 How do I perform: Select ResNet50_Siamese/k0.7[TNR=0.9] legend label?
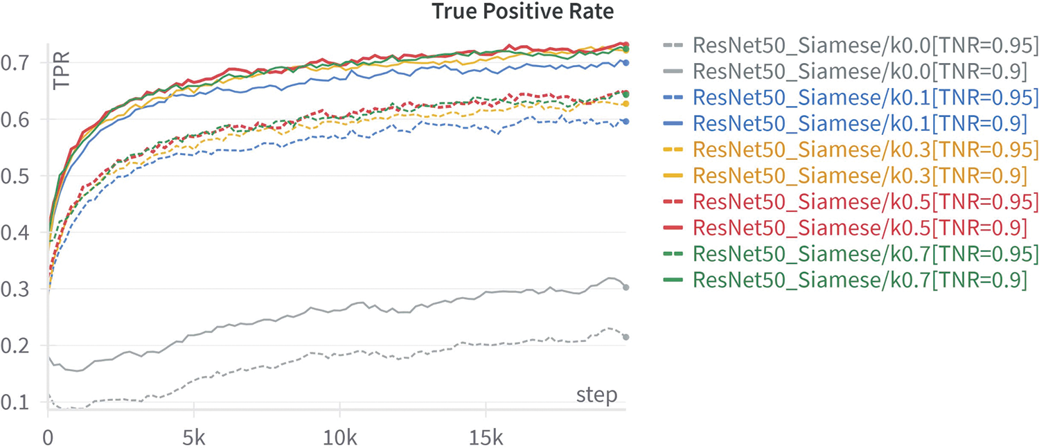859,280
